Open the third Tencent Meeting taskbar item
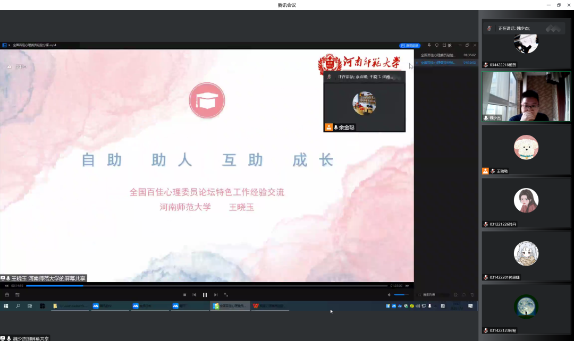Viewport: 574px width, 341px height. pyautogui.click(x=190, y=306)
